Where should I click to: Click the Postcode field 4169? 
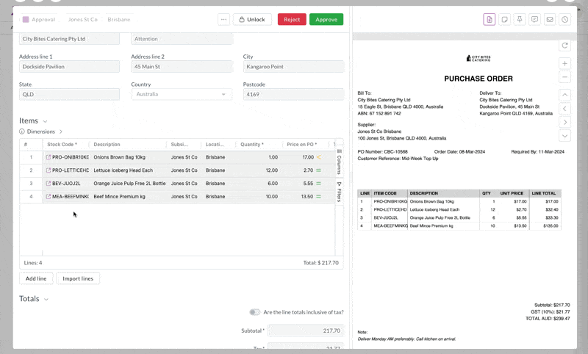[x=293, y=95]
